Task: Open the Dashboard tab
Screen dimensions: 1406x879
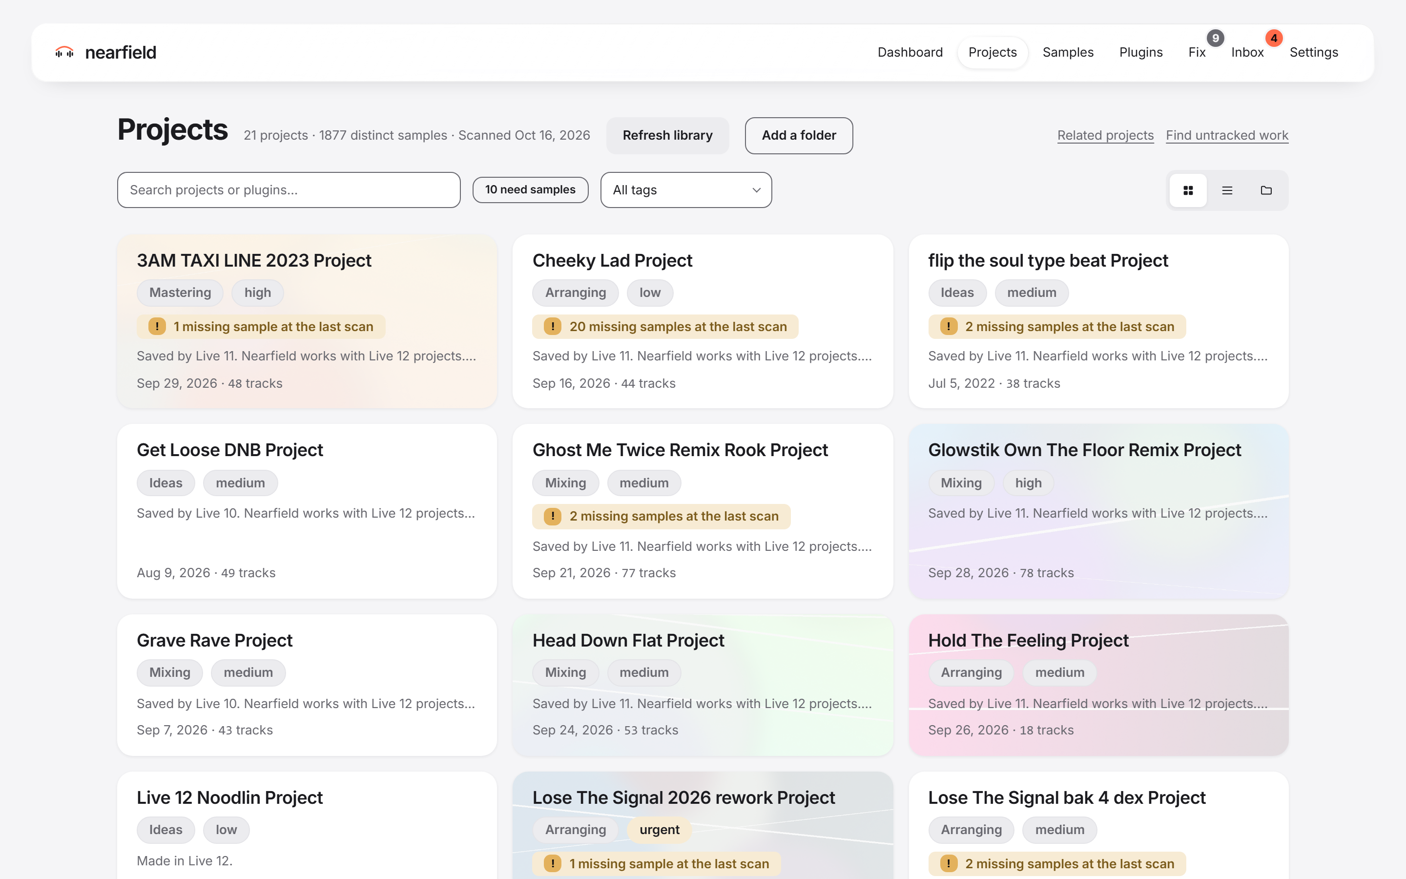Action: pos(910,52)
